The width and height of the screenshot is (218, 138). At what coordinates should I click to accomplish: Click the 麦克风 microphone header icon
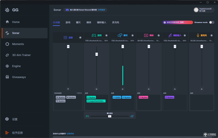click(198, 35)
